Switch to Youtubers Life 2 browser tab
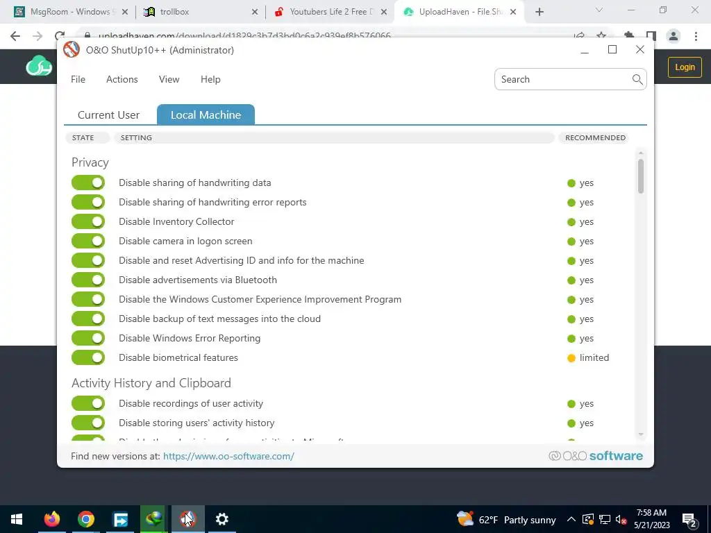The image size is (711, 533). 330,12
